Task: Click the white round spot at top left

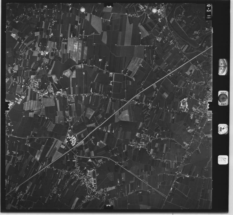Action: pyautogui.click(x=83, y=10)
